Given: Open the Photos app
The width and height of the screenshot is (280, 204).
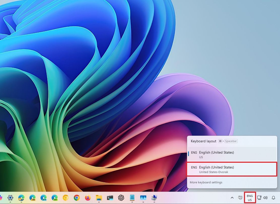Looking at the screenshot, I should pos(143,198).
